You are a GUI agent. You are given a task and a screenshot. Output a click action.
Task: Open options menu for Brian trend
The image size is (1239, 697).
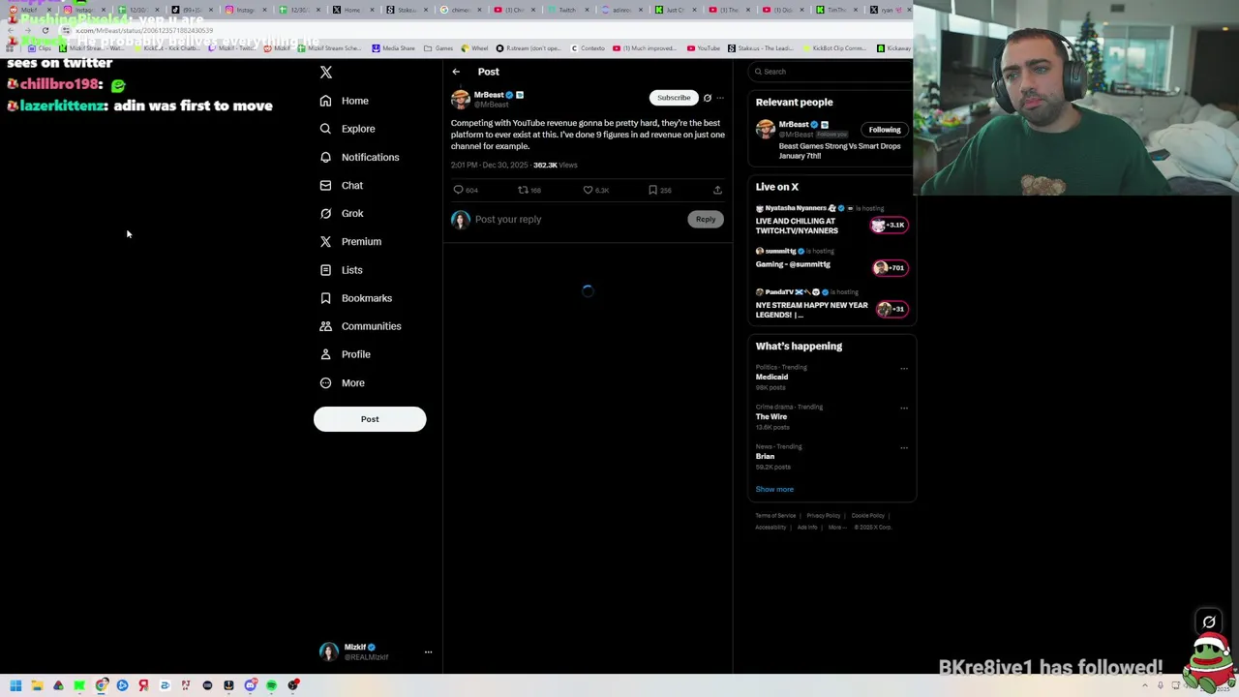coord(904,447)
